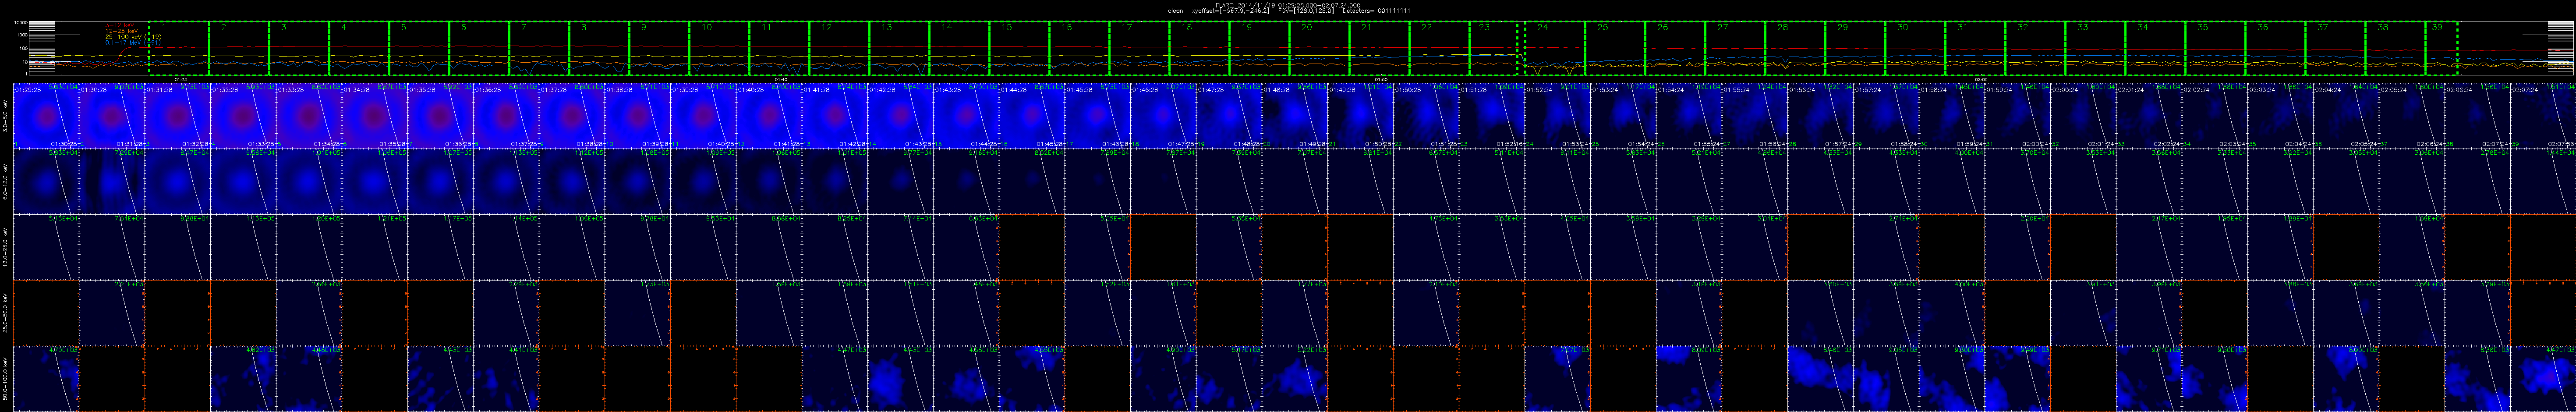Viewport: 2576px width, 412px height.
Task: Click the 6.0-12.0 keV row label
Action: coord(5,181)
